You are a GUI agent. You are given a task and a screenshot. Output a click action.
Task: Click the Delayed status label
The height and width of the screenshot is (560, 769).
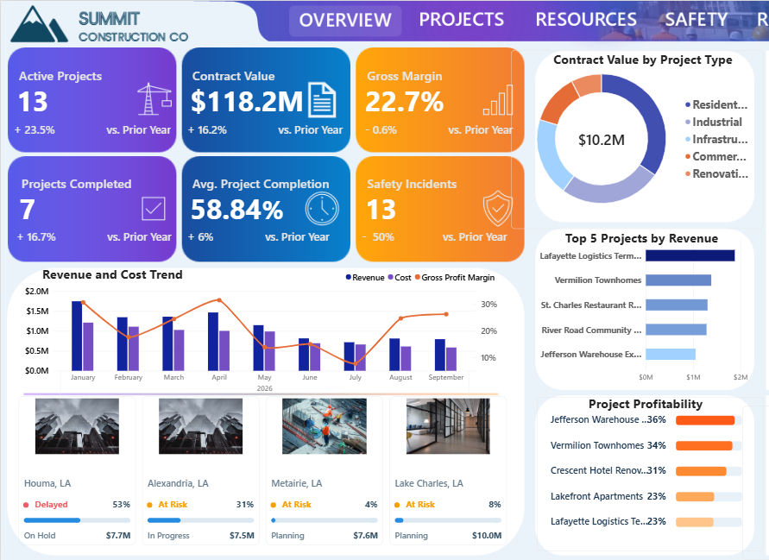coord(51,505)
